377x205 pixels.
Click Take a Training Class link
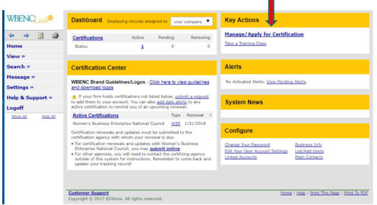[x=245, y=44]
